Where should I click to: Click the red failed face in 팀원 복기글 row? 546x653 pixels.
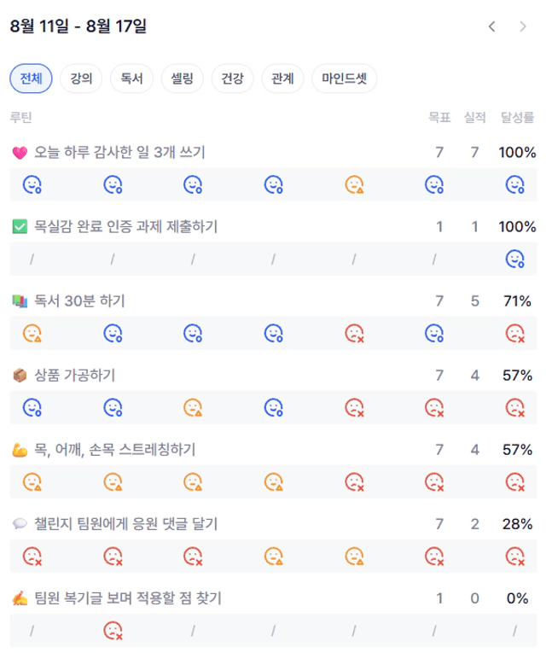click(113, 631)
